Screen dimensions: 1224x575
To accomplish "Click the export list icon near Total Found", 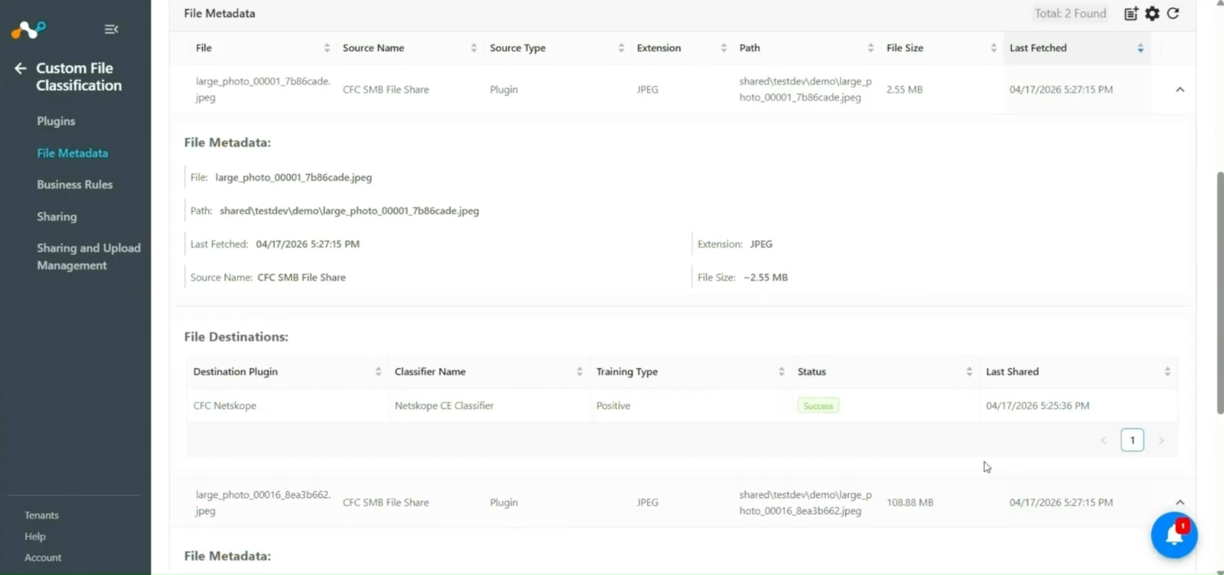I will (1131, 14).
